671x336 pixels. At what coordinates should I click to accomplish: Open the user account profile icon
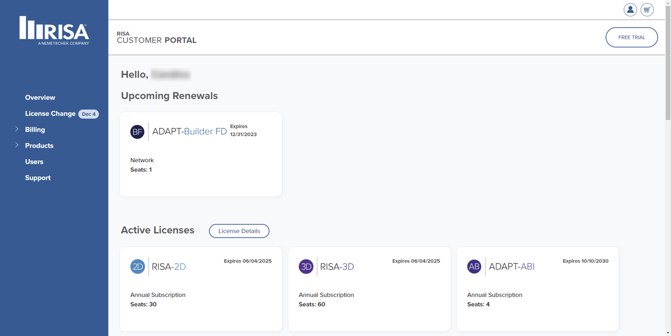tap(630, 10)
